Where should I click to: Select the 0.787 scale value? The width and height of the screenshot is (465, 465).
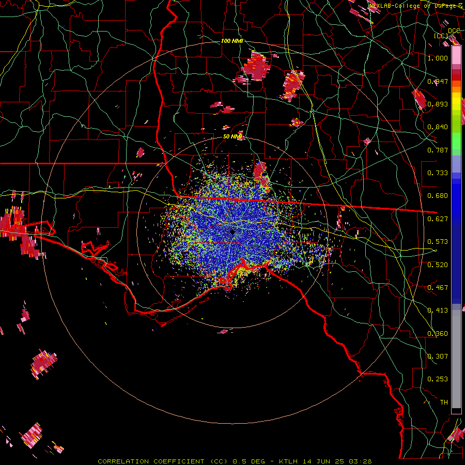[438, 150]
